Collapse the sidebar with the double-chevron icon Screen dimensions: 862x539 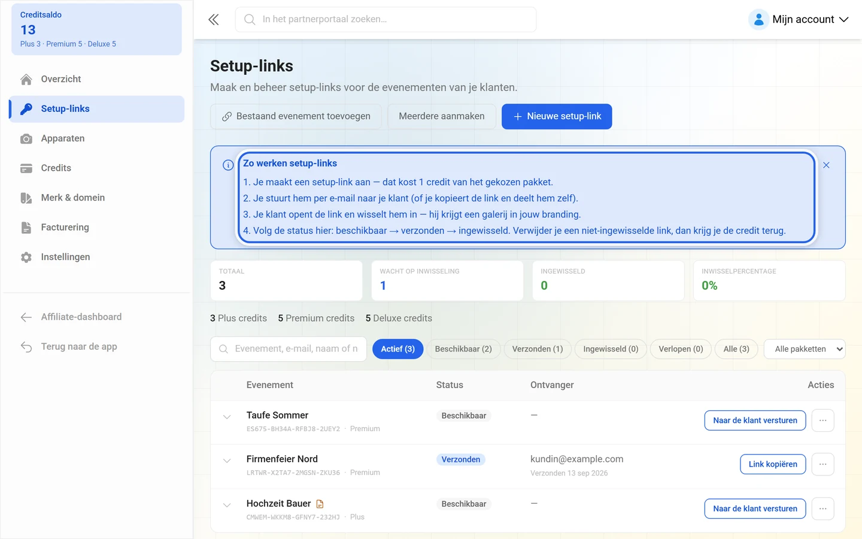point(214,20)
